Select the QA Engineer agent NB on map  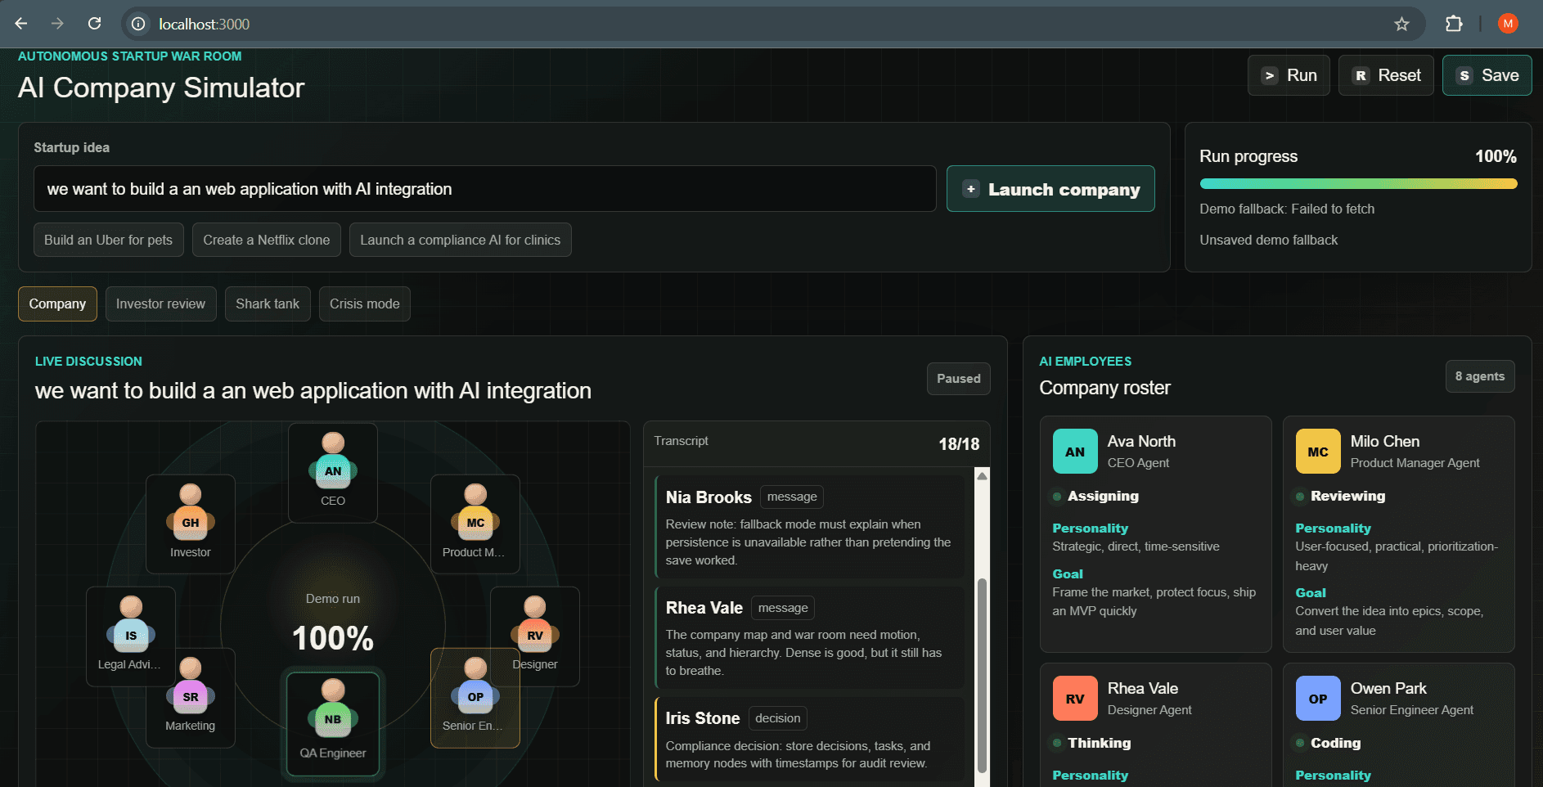(x=333, y=724)
